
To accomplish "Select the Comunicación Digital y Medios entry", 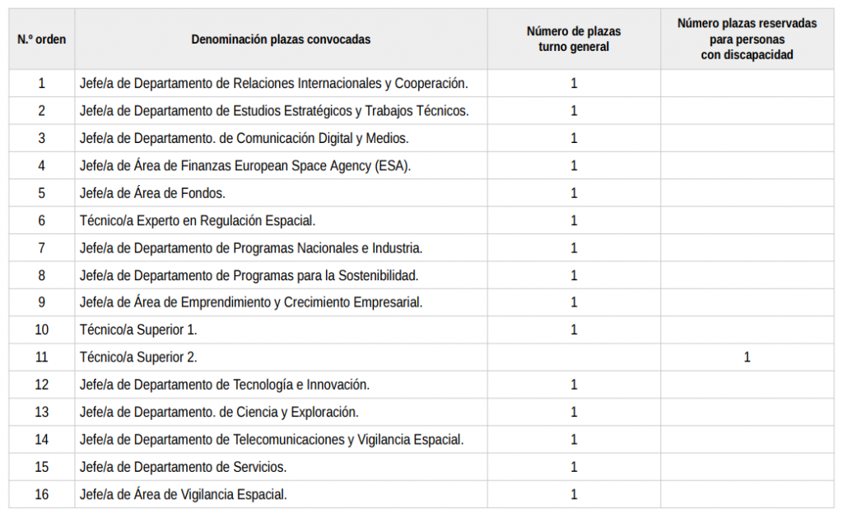I will point(244,138).
